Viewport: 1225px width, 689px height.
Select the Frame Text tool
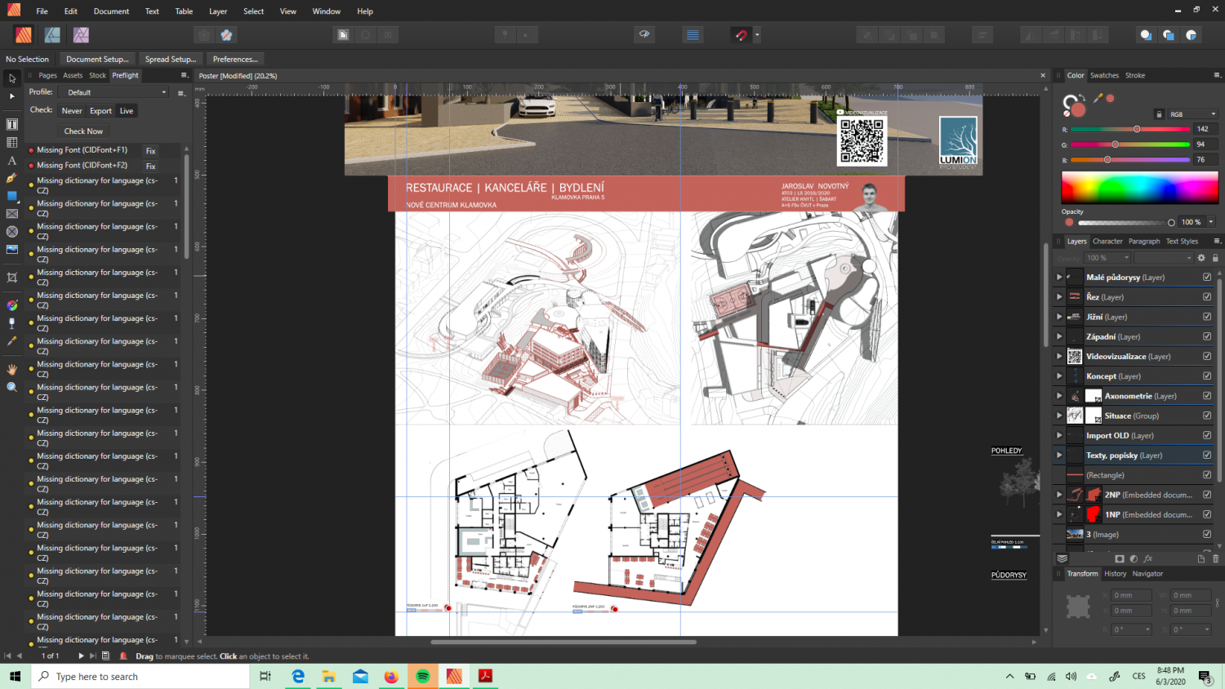click(x=12, y=124)
